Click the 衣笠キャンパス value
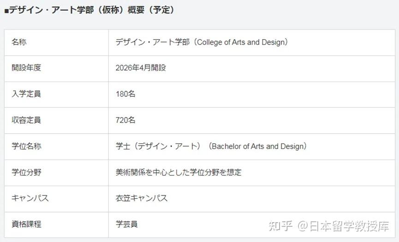399x242 pixels. pos(142,198)
